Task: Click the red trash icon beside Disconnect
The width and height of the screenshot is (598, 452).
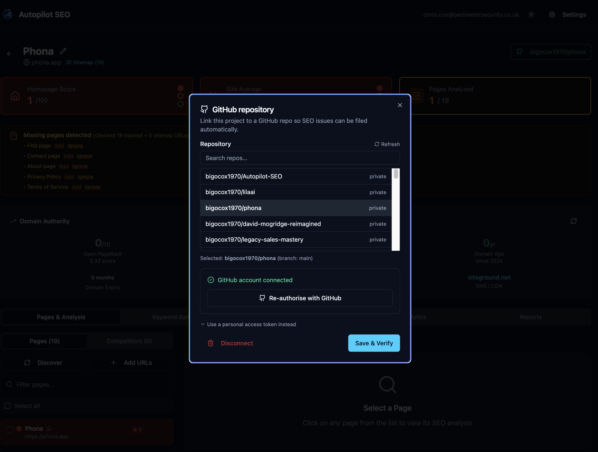Action: coord(210,343)
